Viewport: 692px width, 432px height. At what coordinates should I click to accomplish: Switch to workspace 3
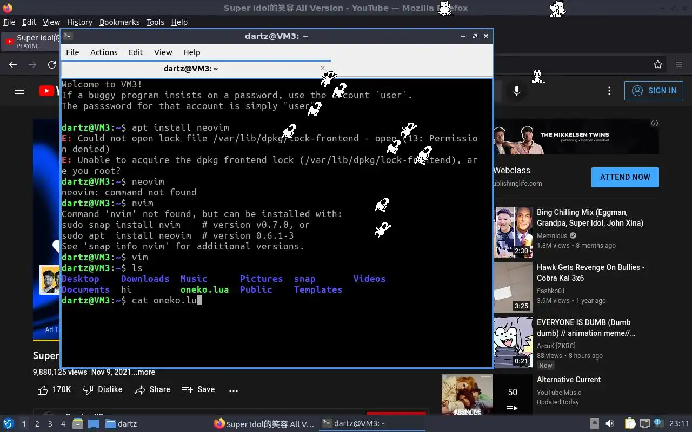click(x=50, y=424)
